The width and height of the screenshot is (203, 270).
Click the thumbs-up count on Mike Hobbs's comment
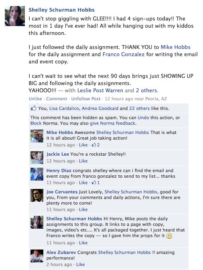coord(96,145)
